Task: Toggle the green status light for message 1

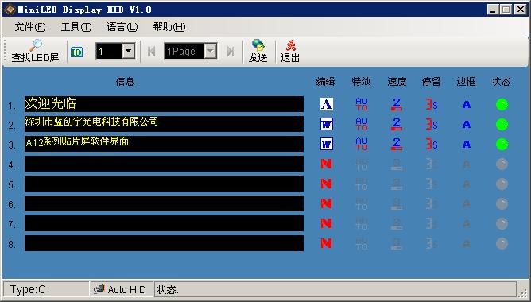Action: [x=502, y=105]
